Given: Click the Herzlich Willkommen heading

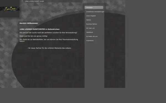Looking at the screenshot, I should pyautogui.click(x=29, y=23).
